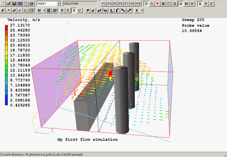Click the T temperature variable button
Image resolution: width=227 pixels, height=157 pixels.
68,10
